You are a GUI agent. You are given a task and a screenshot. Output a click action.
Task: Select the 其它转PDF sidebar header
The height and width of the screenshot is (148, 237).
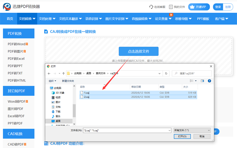pos(19,91)
